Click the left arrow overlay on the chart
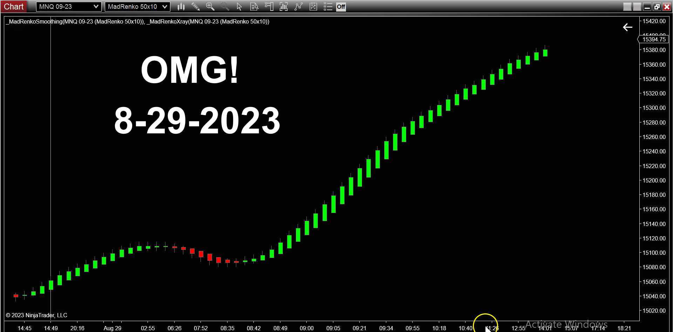The height and width of the screenshot is (332, 673). [x=627, y=27]
